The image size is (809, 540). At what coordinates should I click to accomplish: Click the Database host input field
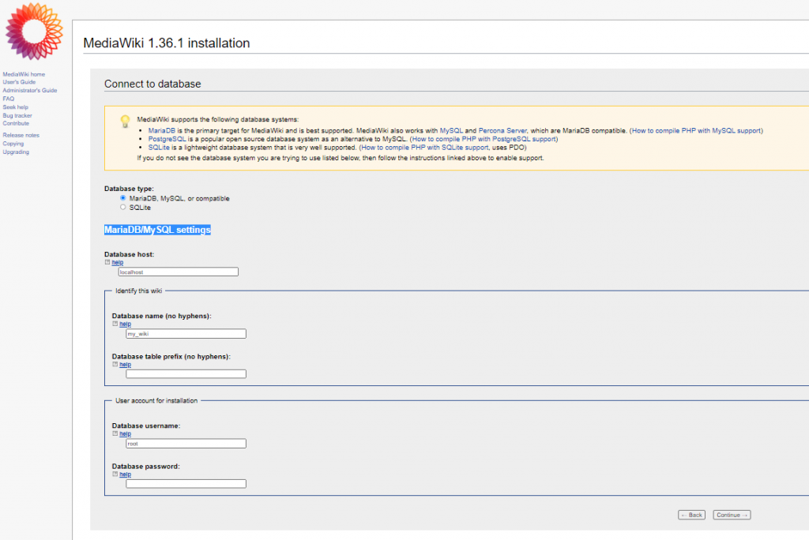pos(178,272)
